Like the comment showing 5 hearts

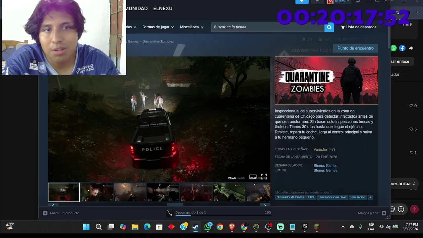pyautogui.click(x=411, y=129)
